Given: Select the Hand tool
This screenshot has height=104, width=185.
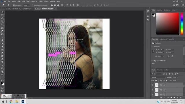Looking at the screenshot, I should pyautogui.click(x=2, y=72).
